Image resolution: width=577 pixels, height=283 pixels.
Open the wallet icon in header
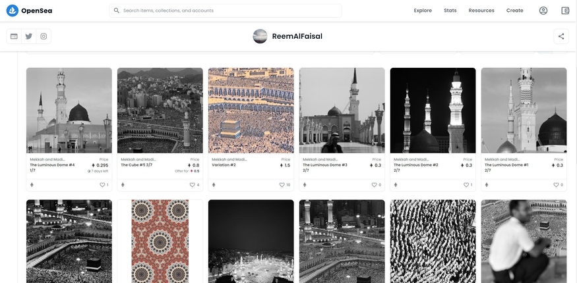(565, 11)
